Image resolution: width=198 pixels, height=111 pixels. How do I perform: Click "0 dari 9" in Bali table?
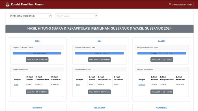point(101,85)
